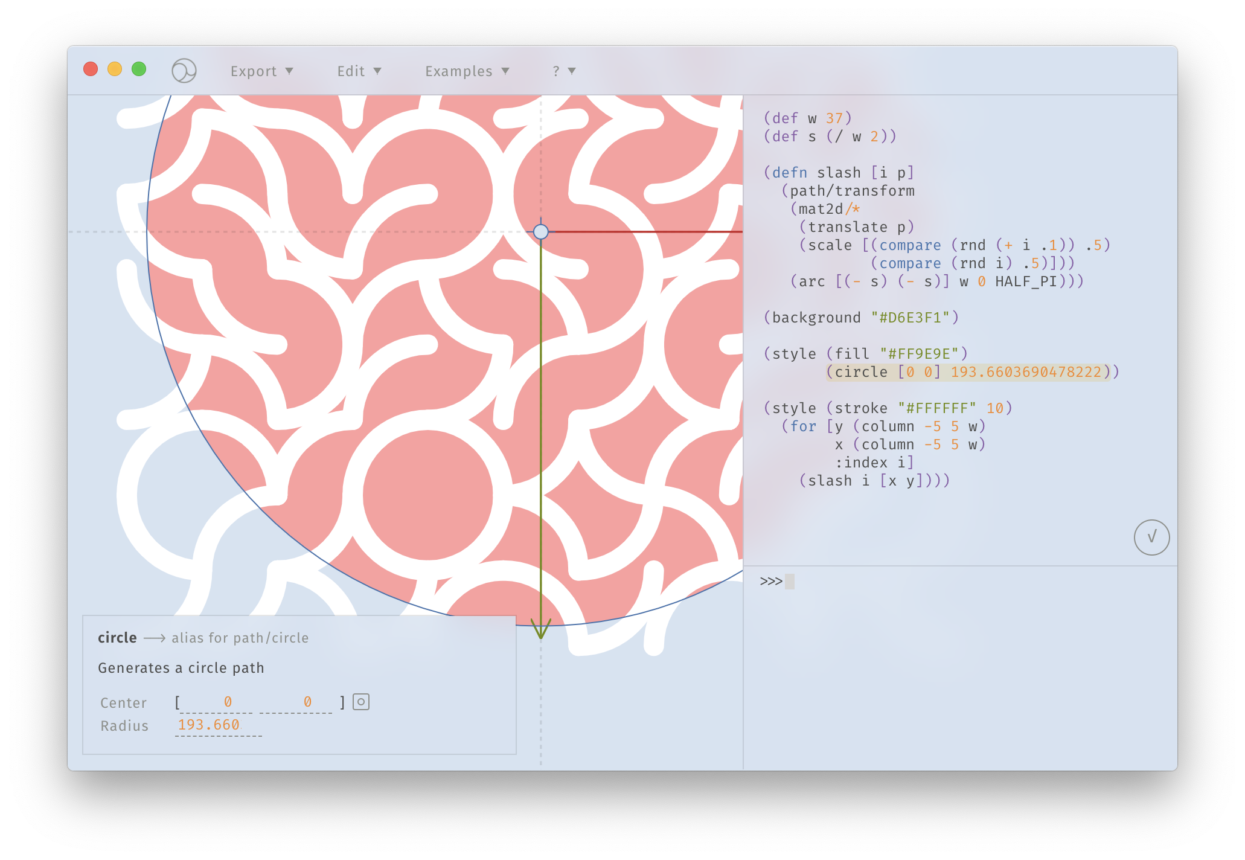1245x860 pixels.
Task: Click the Radius value 193.660 field
Action: [x=209, y=725]
